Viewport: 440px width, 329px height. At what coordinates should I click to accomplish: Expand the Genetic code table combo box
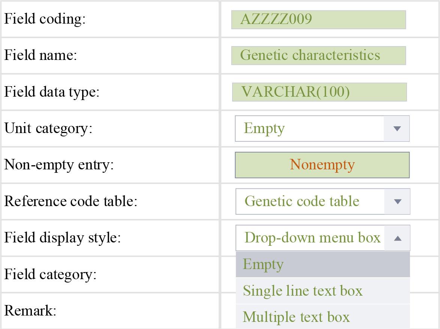click(310, 202)
